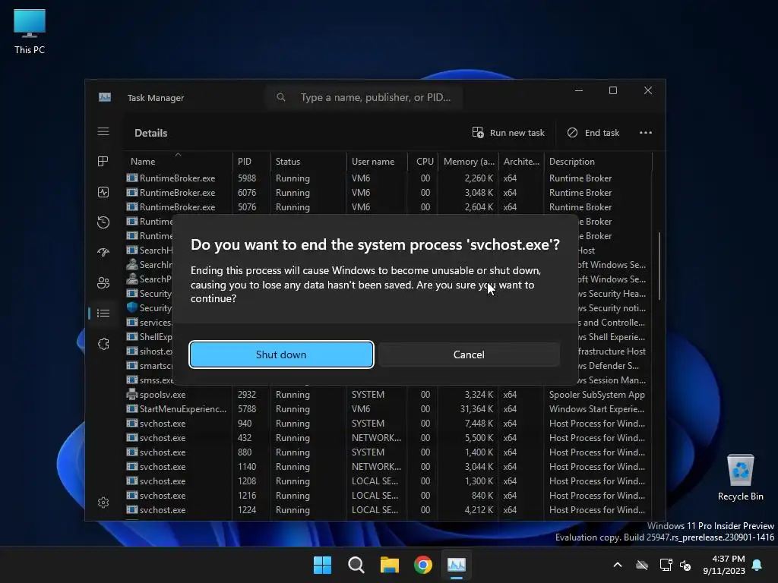Click Spooler SubSystem App description
Screen dimensions: 778x583
[597, 395]
